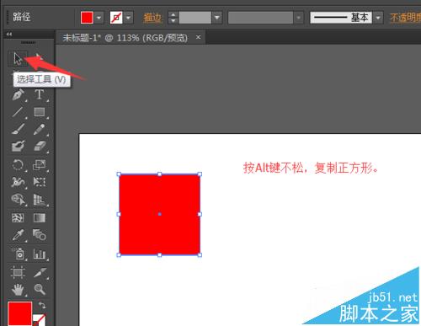421x326 pixels.
Task: Open the fill color dropdown arrow
Action: (99, 18)
